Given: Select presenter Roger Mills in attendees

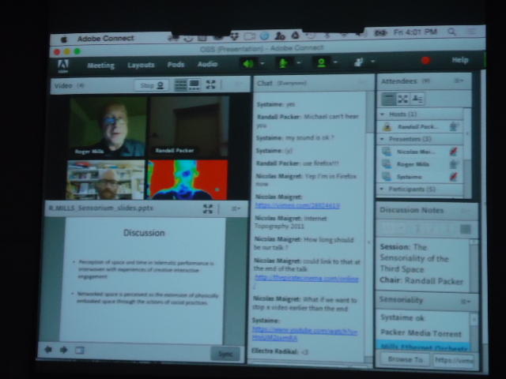Looking at the screenshot, I should coord(421,164).
